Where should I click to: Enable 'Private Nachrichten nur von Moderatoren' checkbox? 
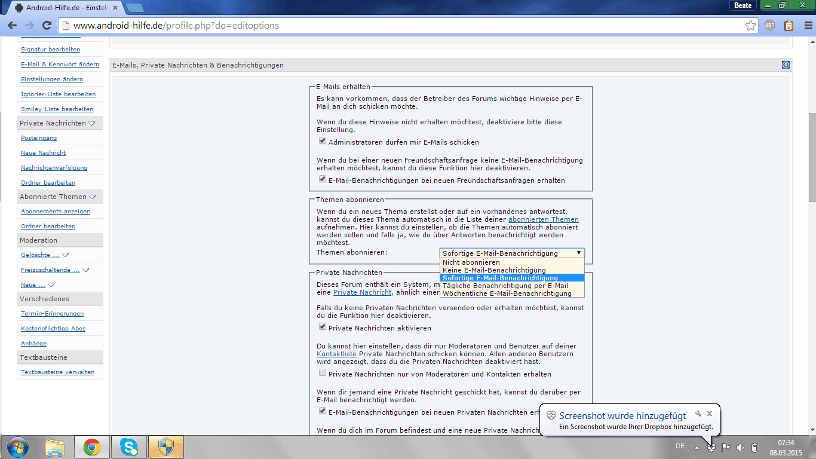pyautogui.click(x=323, y=374)
